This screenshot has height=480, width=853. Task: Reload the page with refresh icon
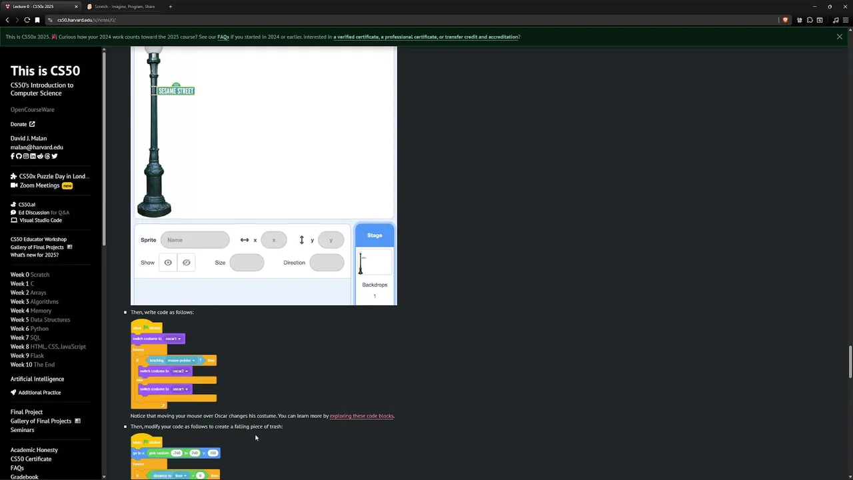tap(27, 20)
